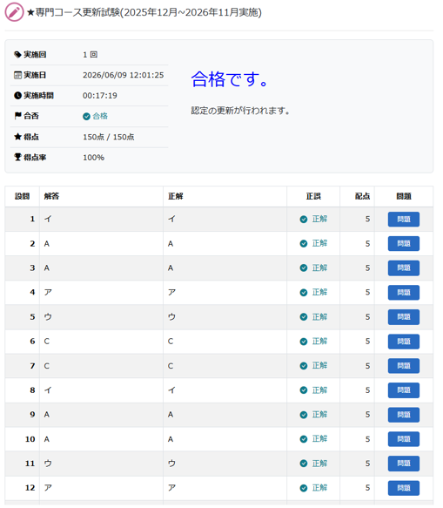Click the date 2026/06/09 12:01:25
The image size is (443, 508).
(x=124, y=75)
